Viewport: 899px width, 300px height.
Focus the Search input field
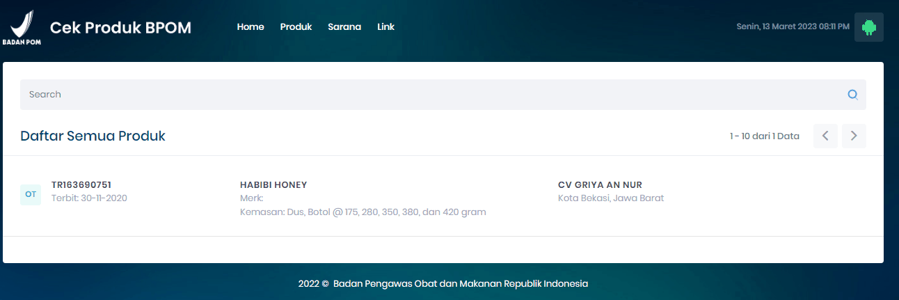pyautogui.click(x=443, y=95)
